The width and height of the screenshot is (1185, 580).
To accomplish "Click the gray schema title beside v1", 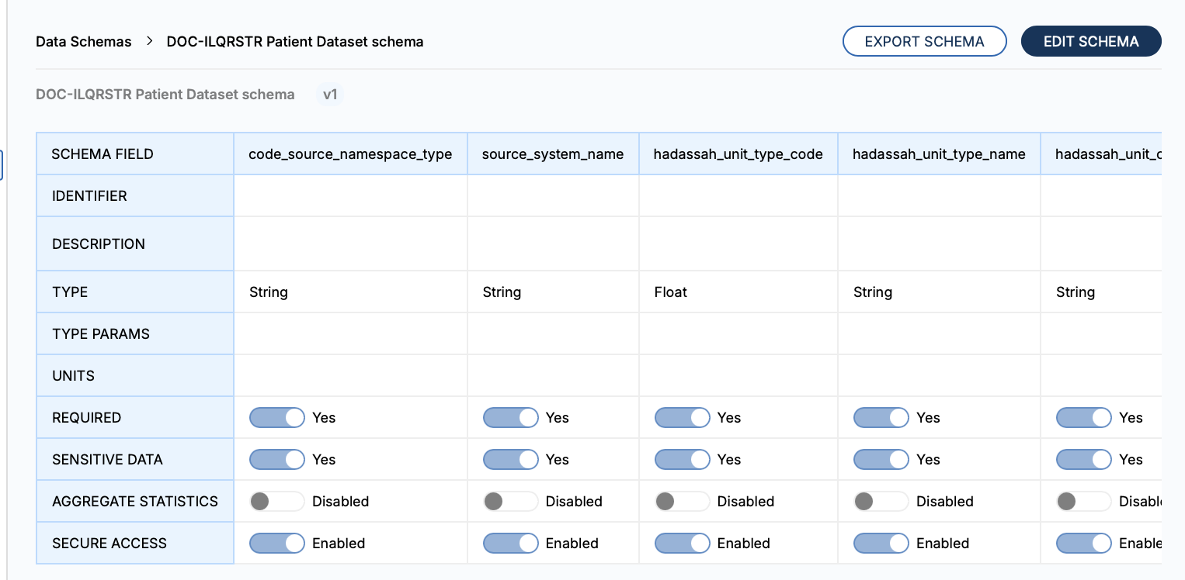I will tap(165, 95).
